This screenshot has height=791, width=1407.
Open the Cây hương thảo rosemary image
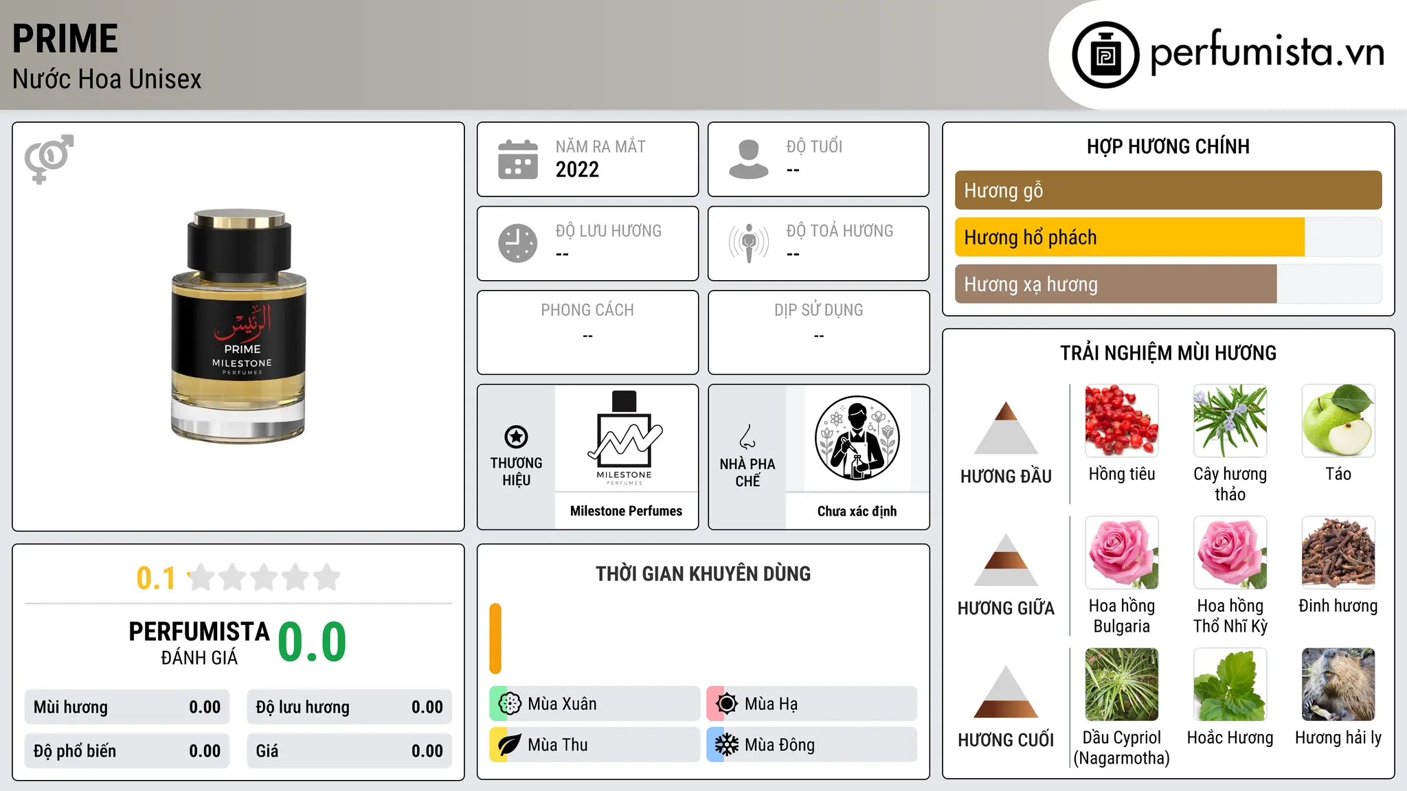1230,420
